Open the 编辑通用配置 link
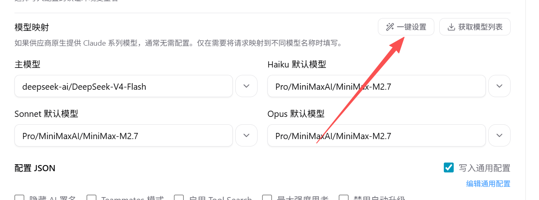Viewport: 539px width, 200px height. pyautogui.click(x=488, y=184)
